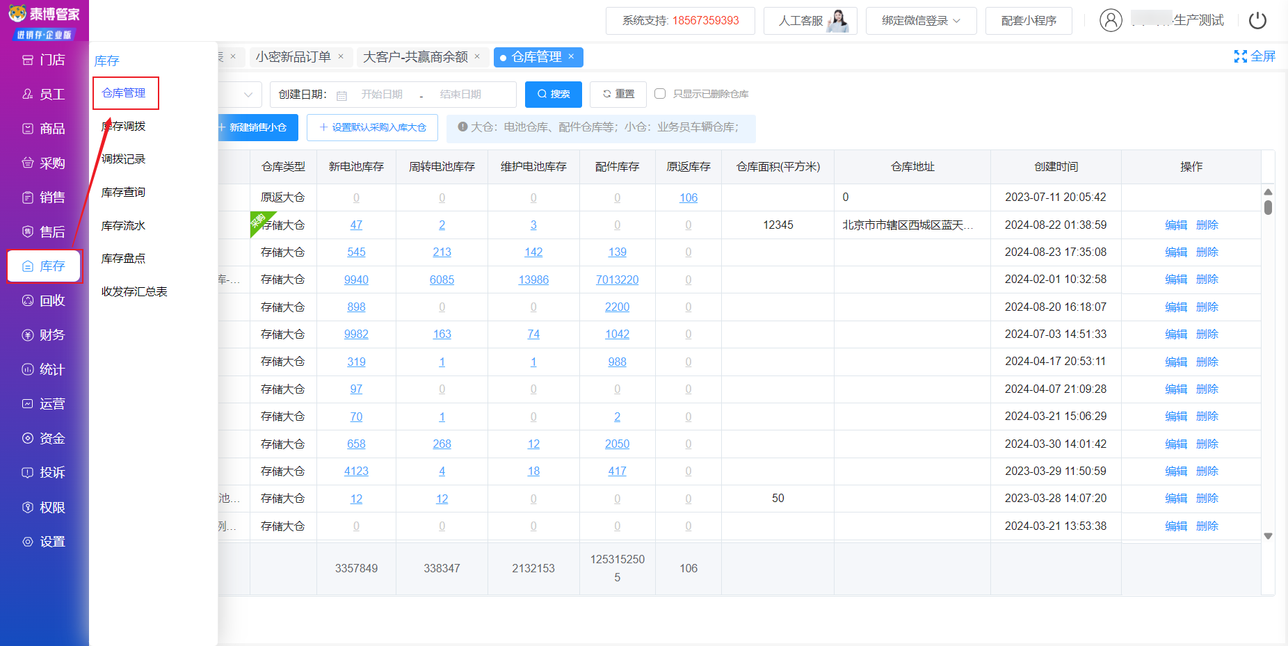
Task: Switch to the 大客户-共赢商余额 tab
Action: [415, 57]
